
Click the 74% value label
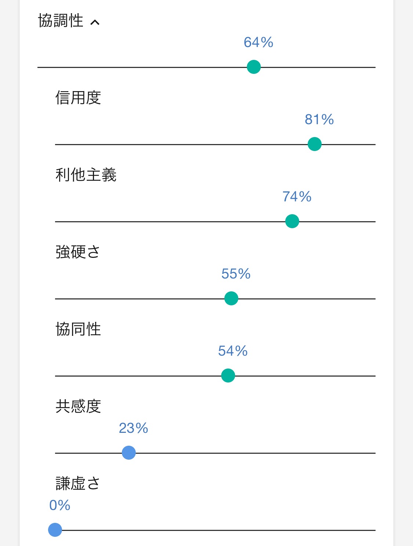(297, 197)
